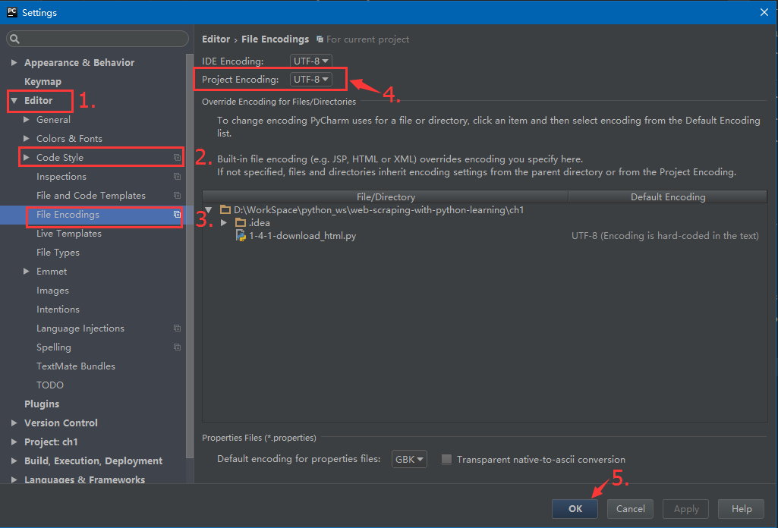Expand Build, Execution, Deployment arrow
This screenshot has height=528, width=778.
click(x=14, y=460)
